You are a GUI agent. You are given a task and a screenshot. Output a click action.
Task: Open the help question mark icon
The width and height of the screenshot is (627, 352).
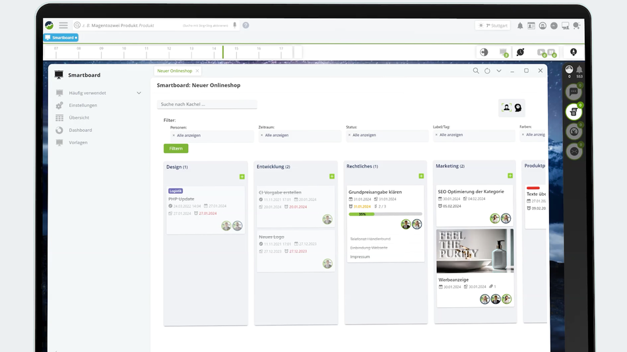point(246,25)
